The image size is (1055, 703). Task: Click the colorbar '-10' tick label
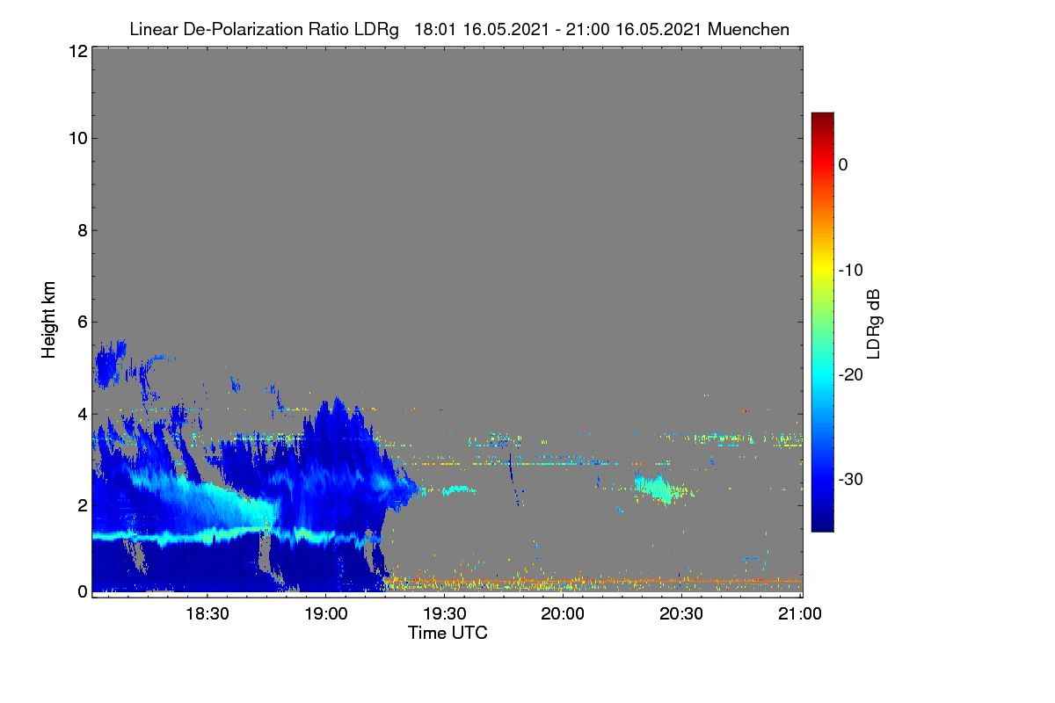[x=849, y=270]
